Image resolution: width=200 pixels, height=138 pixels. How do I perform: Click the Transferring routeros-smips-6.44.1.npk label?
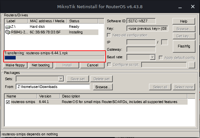[36, 53]
